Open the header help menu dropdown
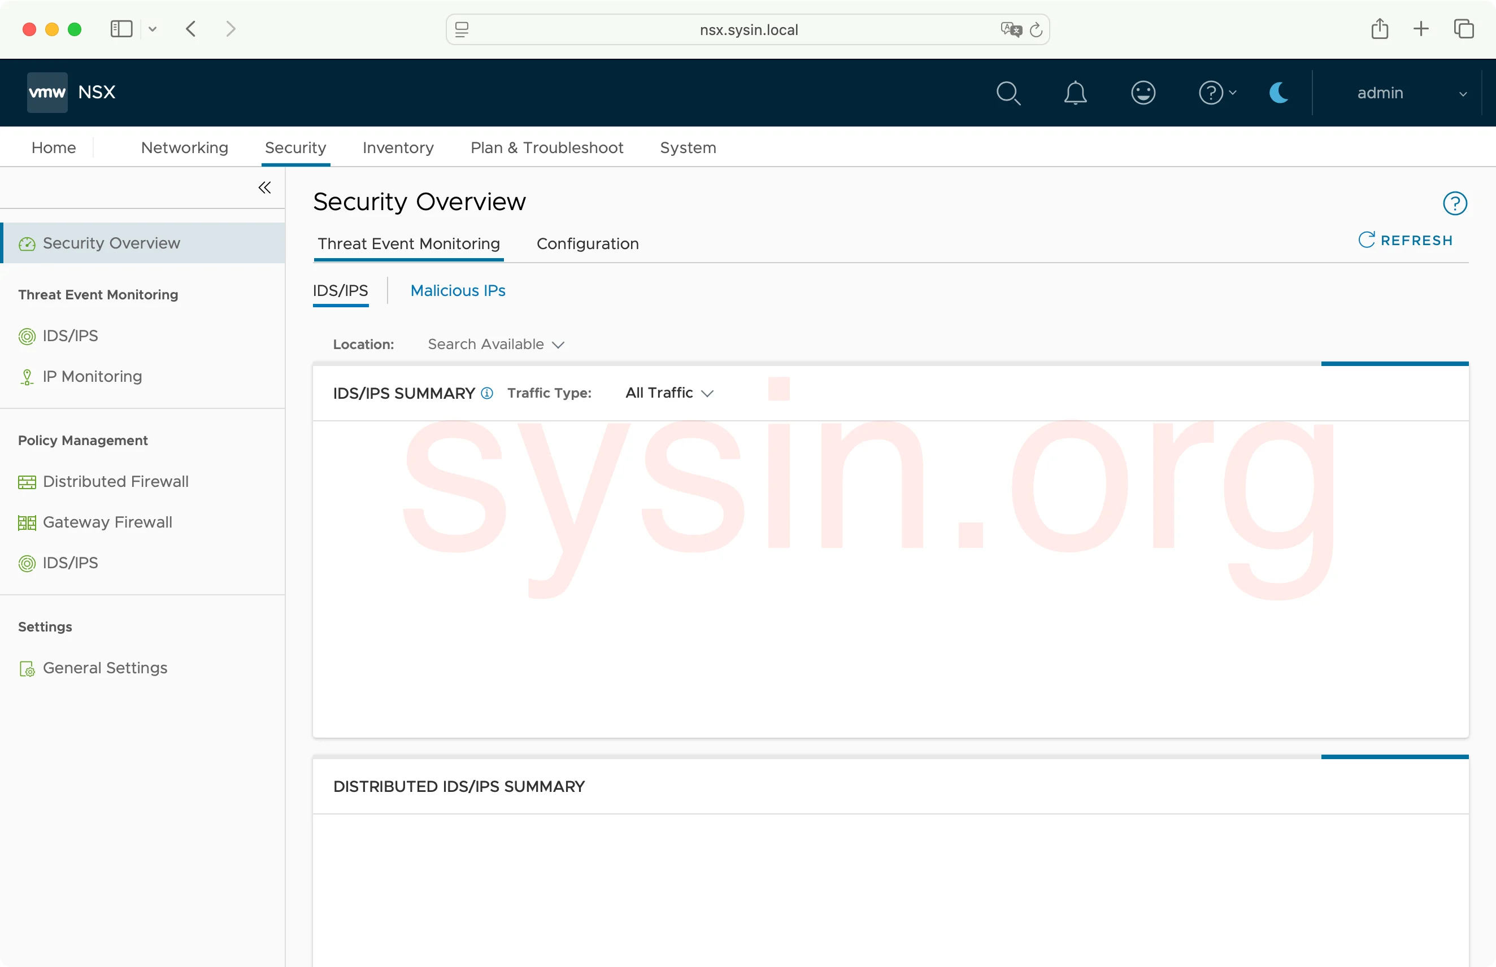Viewport: 1496px width, 967px height. tap(1217, 93)
